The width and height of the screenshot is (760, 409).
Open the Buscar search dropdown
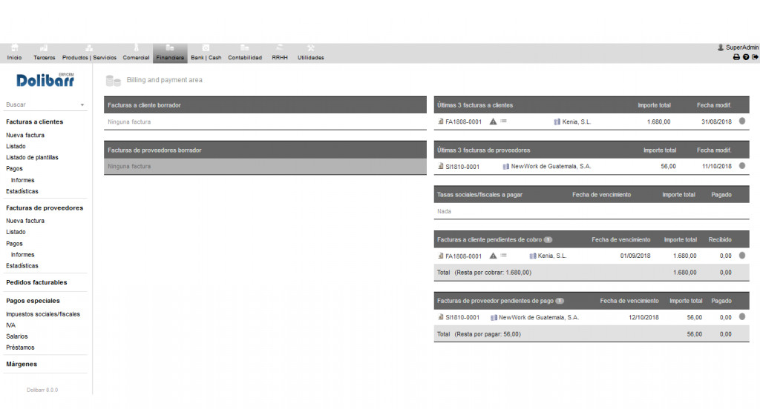click(x=45, y=104)
